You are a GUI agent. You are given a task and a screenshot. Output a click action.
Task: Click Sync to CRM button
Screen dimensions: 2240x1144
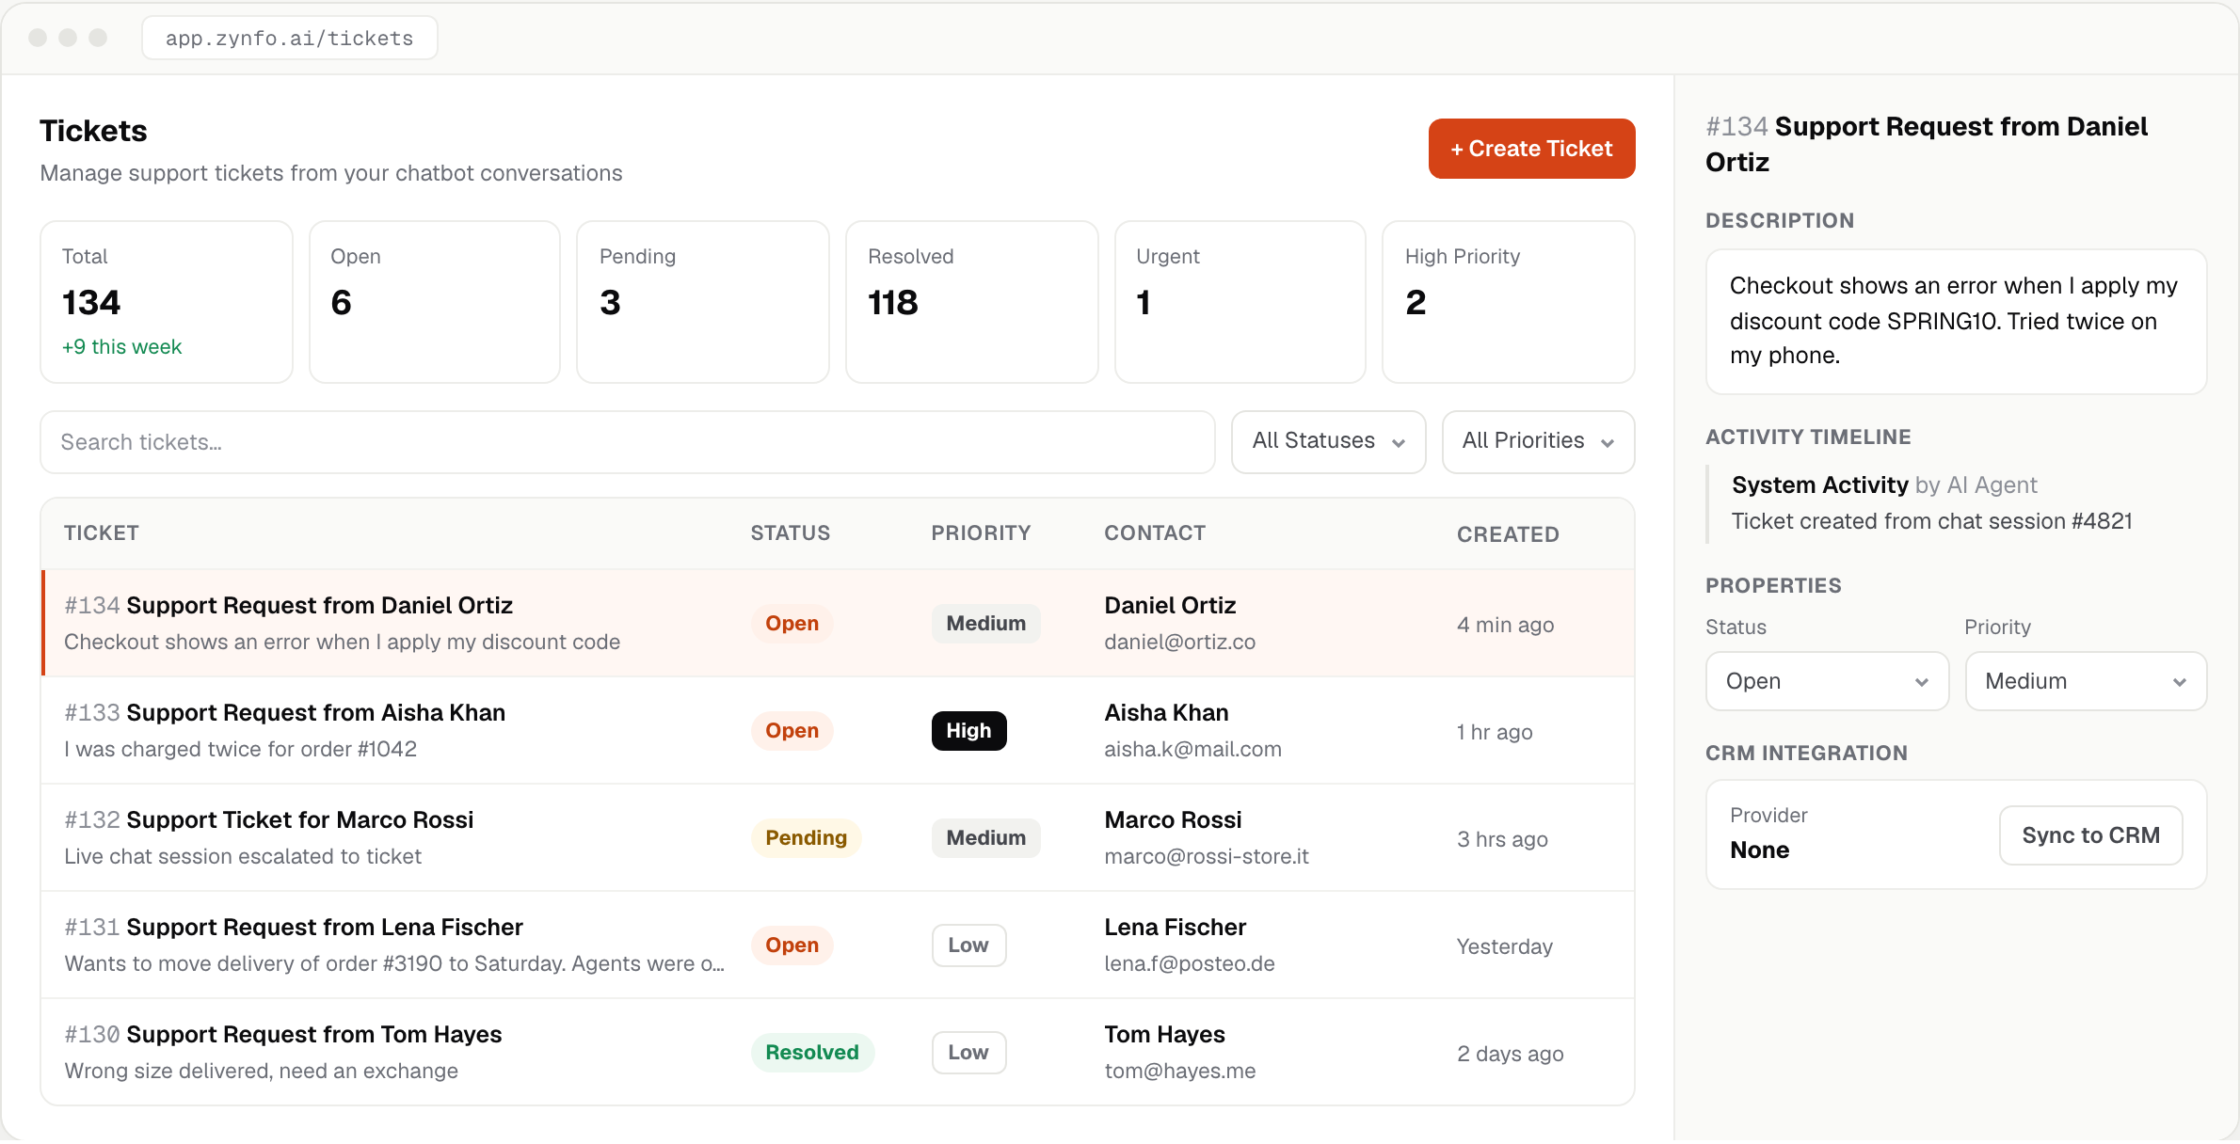tap(2090, 835)
